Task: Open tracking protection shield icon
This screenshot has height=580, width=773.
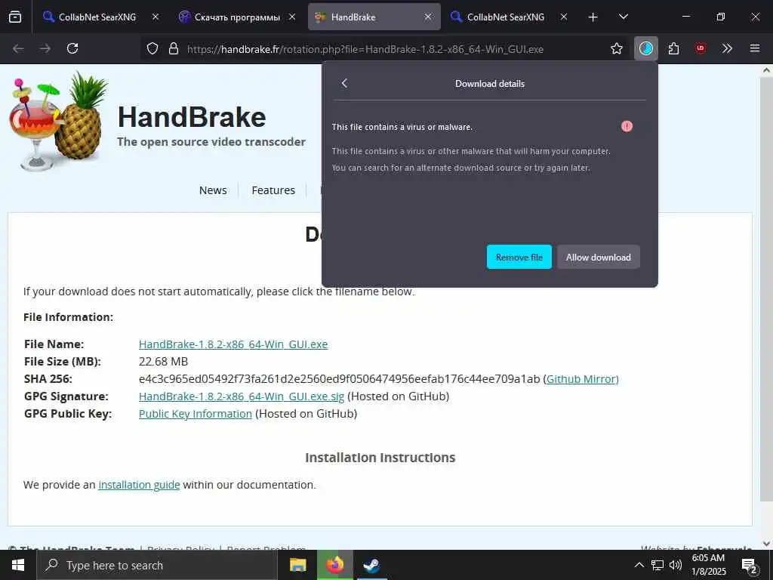Action: tap(152, 48)
